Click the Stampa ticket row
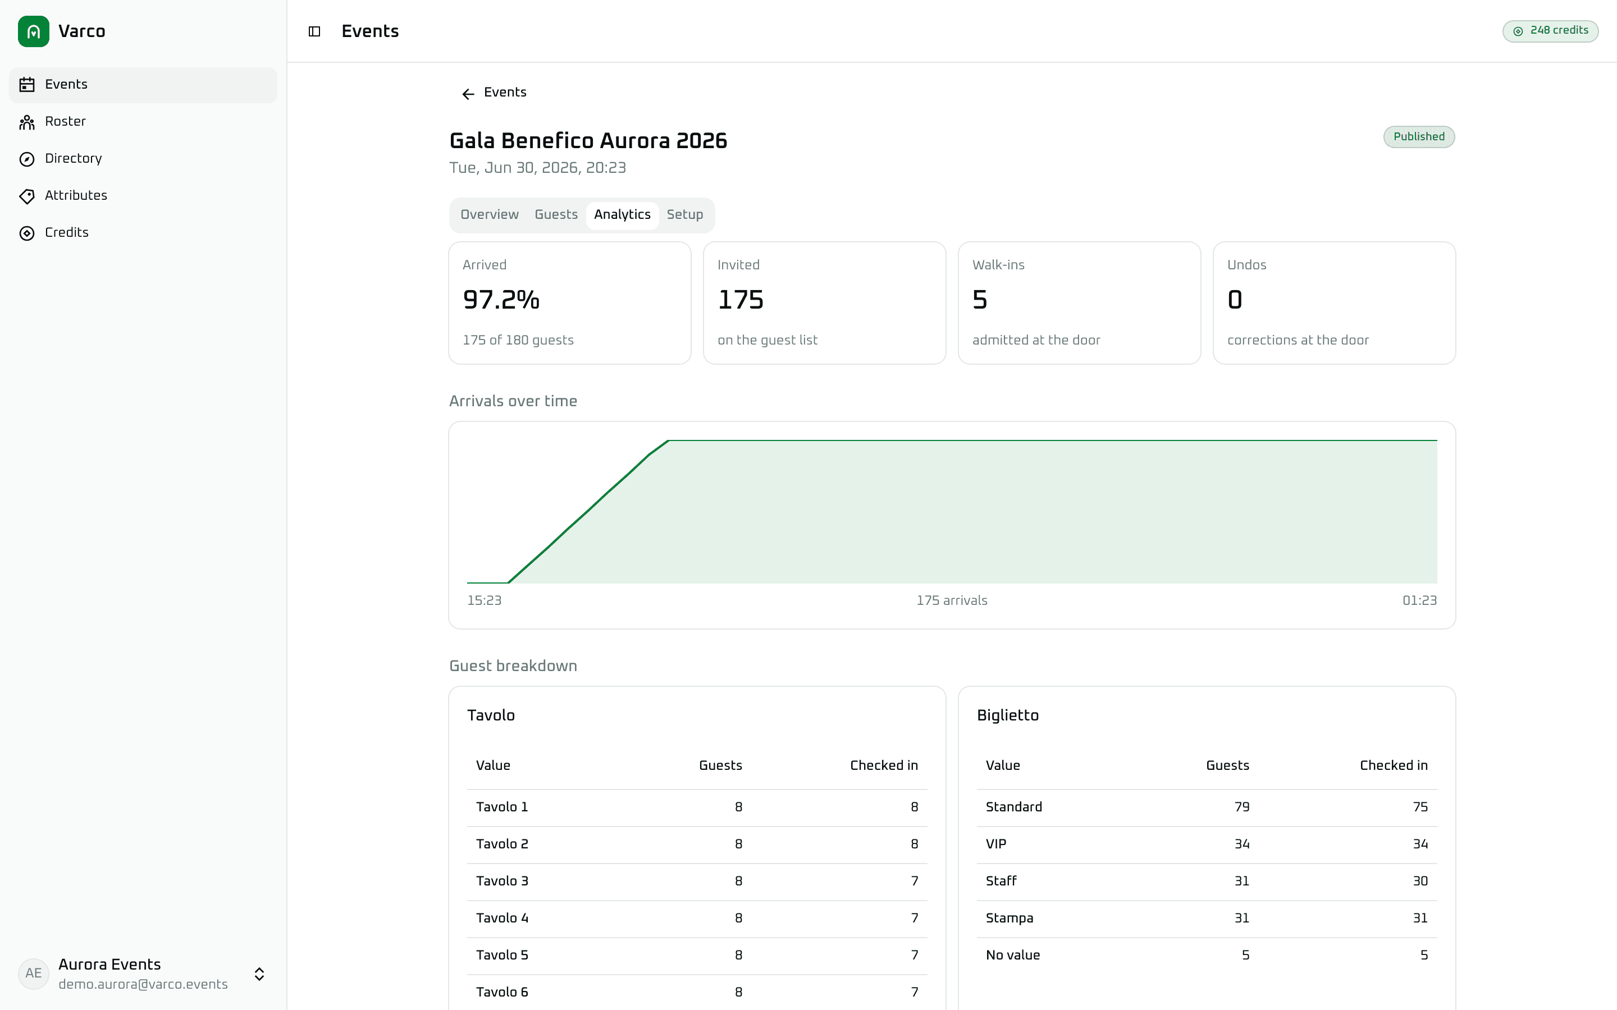 pyautogui.click(x=1207, y=919)
